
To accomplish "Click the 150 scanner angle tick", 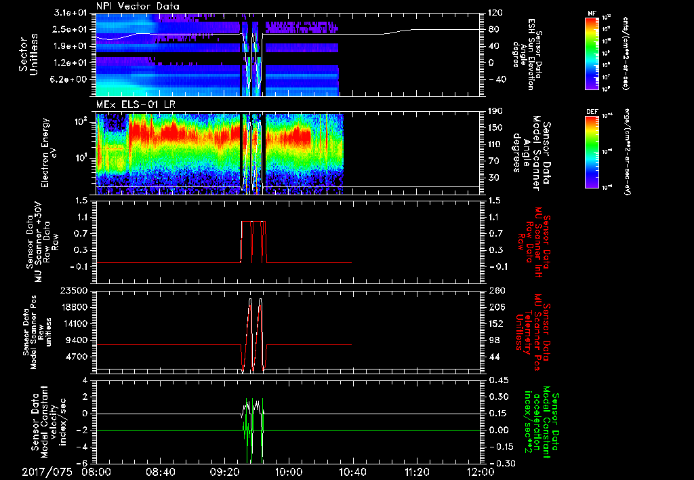I will click(x=495, y=127).
